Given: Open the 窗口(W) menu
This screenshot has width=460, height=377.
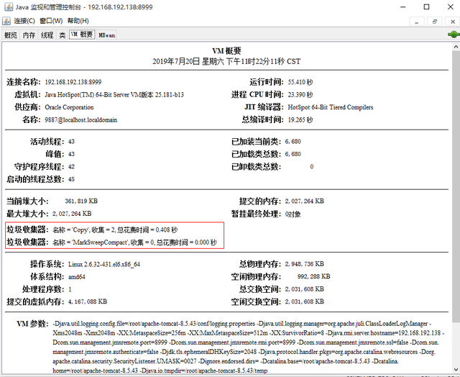Looking at the screenshot, I should 51,21.
